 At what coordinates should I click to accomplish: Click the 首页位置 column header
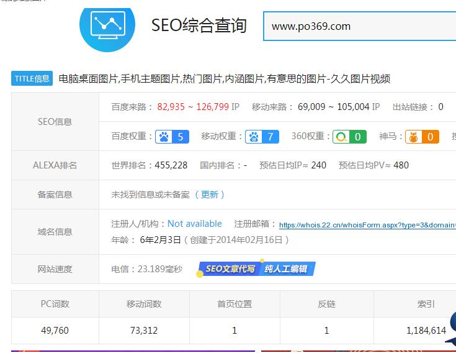tap(235, 304)
